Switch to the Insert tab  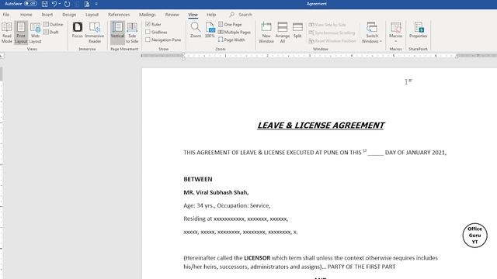47,15
